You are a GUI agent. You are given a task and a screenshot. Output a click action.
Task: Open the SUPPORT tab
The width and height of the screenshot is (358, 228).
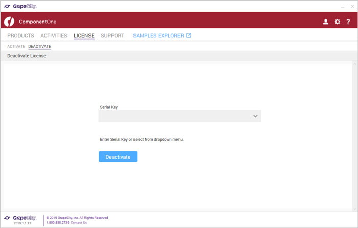tap(113, 36)
